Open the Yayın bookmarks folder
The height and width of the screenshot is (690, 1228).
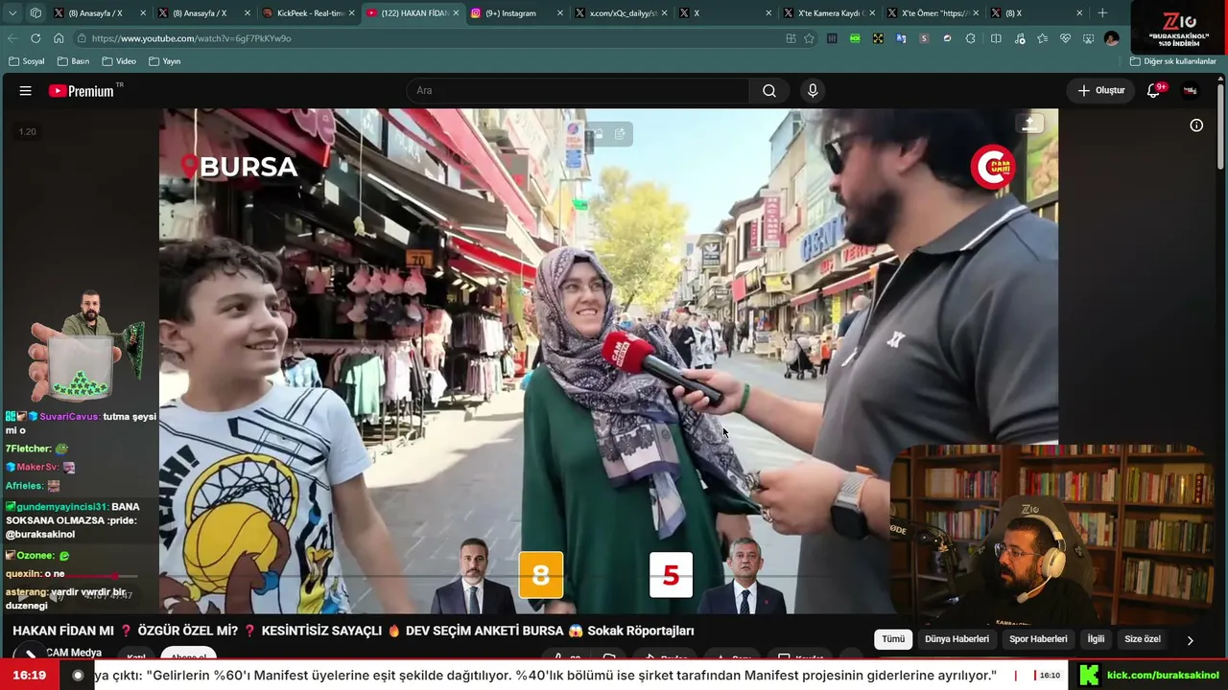[x=165, y=61]
